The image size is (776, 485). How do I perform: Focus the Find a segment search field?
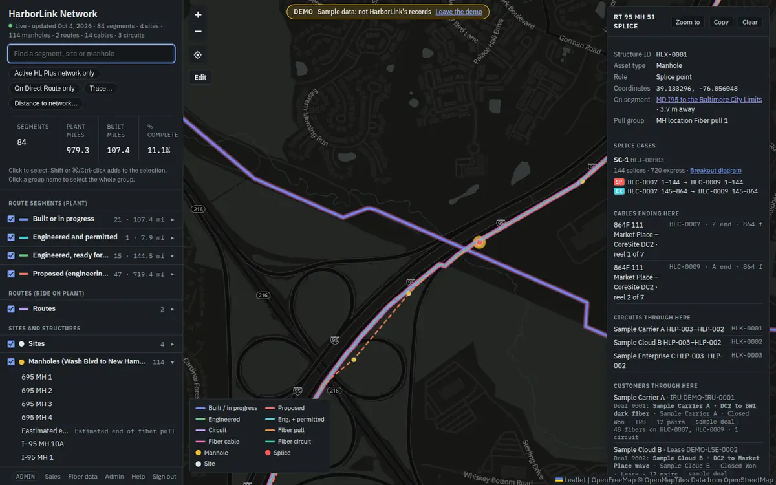click(91, 54)
